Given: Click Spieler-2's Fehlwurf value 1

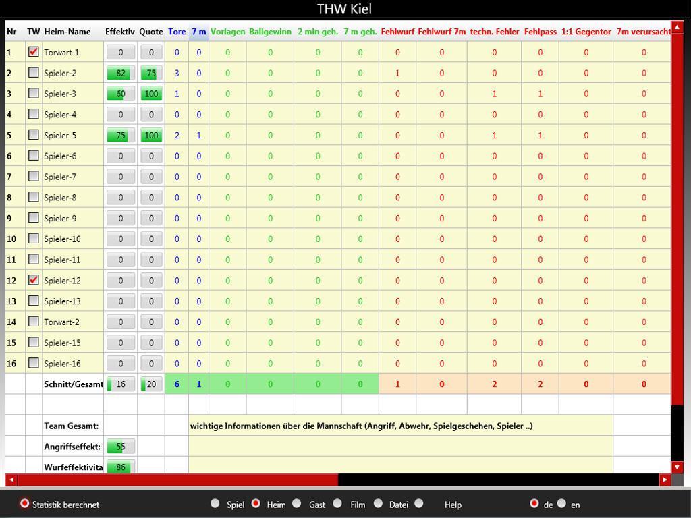Looking at the screenshot, I should (x=397, y=73).
